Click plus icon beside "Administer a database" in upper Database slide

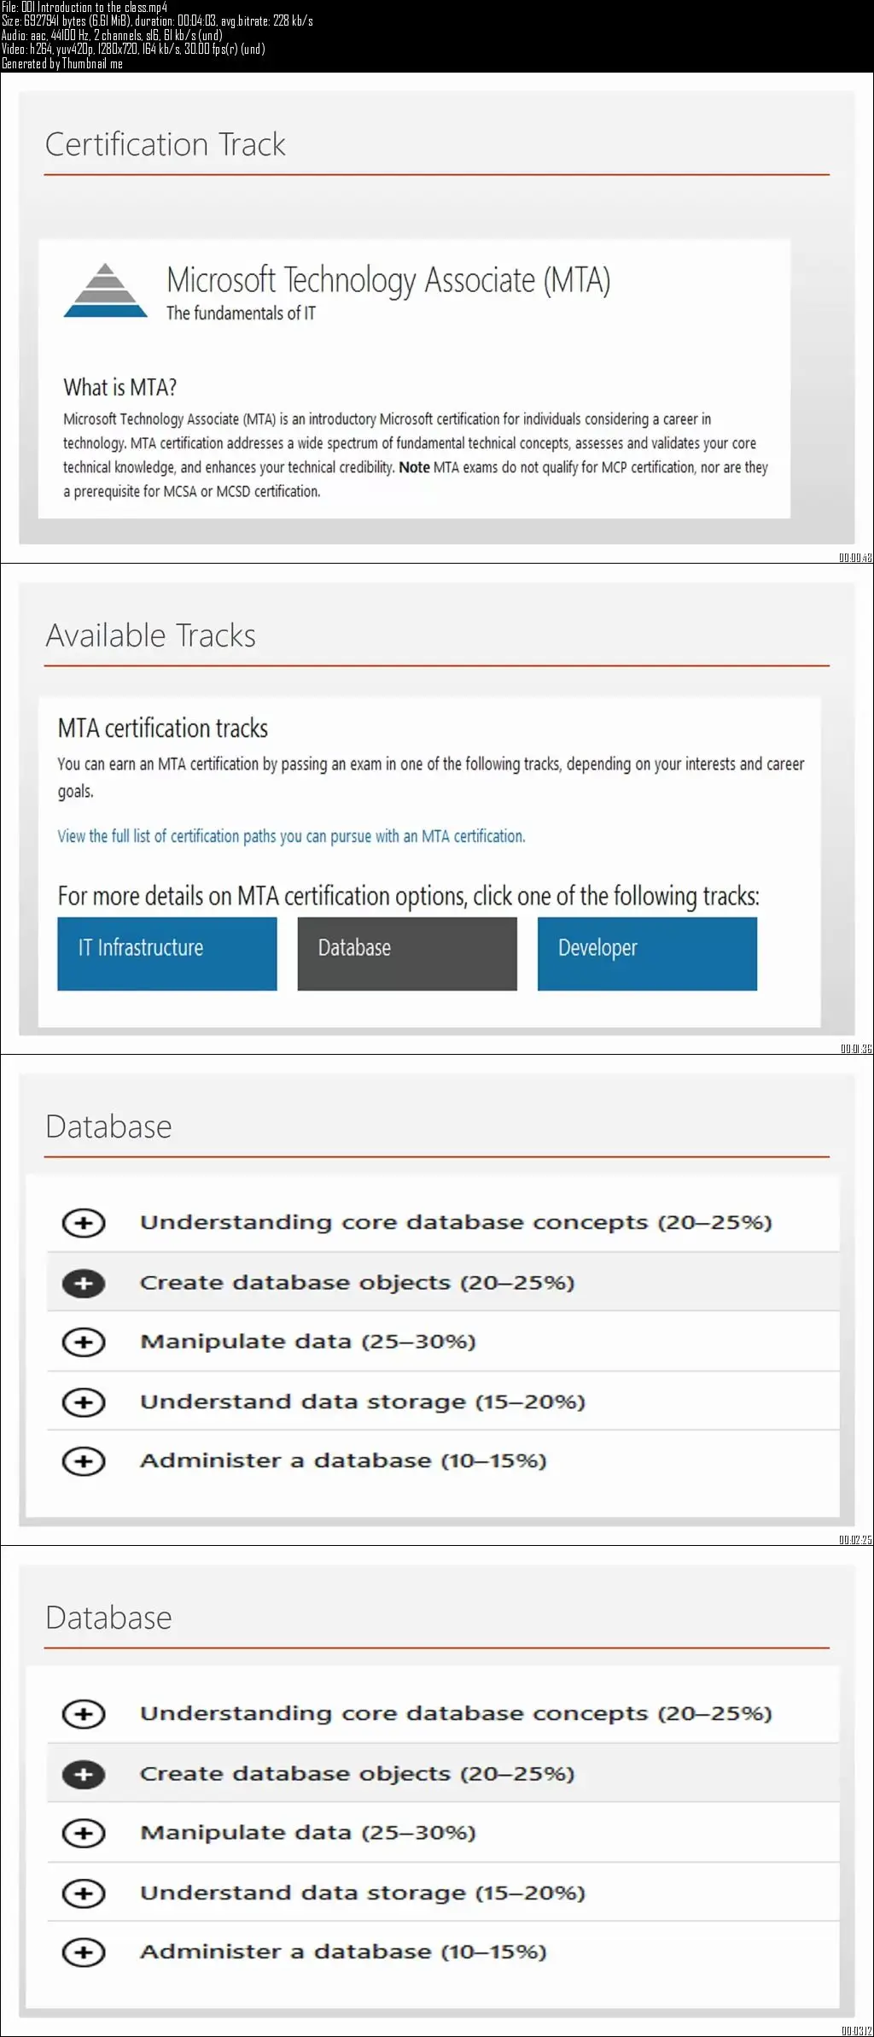pos(84,1460)
